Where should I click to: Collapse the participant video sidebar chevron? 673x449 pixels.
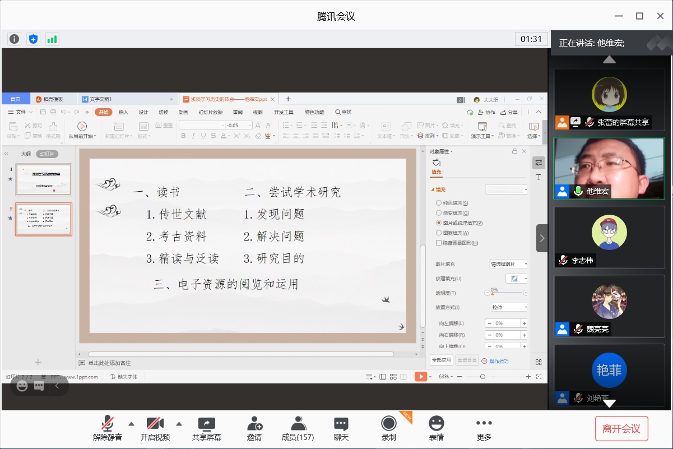coord(541,238)
